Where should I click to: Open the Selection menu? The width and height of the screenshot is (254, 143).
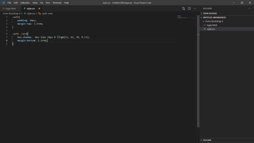(25, 3)
